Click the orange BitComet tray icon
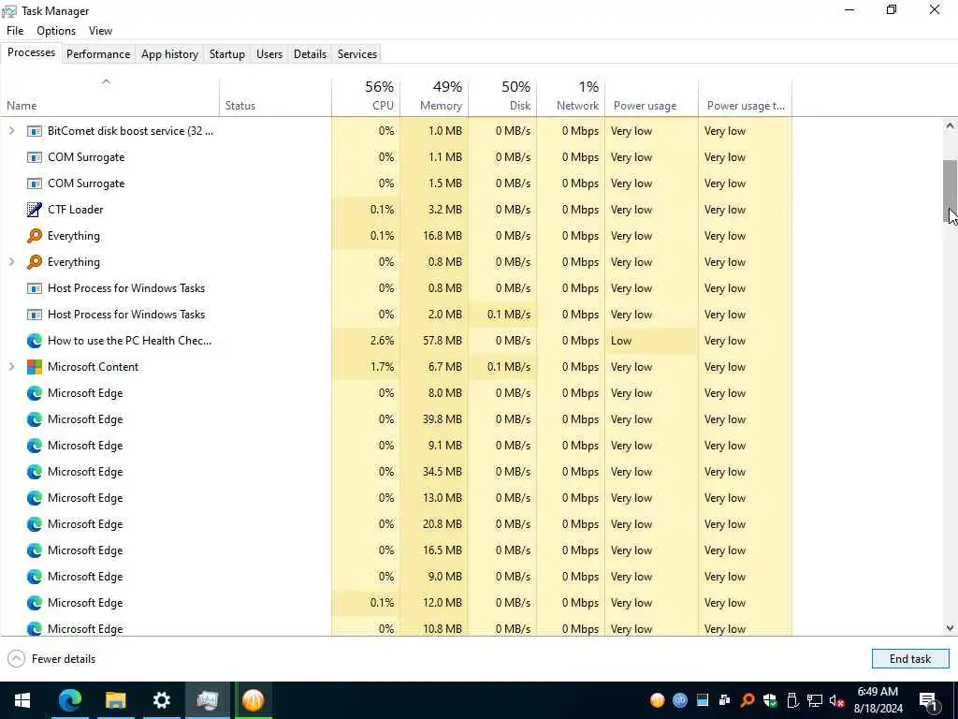958x719 pixels. [x=658, y=700]
